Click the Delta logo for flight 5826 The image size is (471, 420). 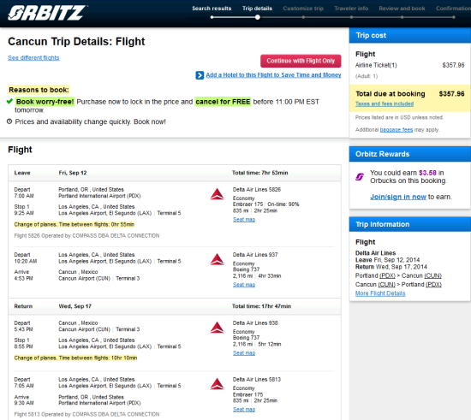217,194
